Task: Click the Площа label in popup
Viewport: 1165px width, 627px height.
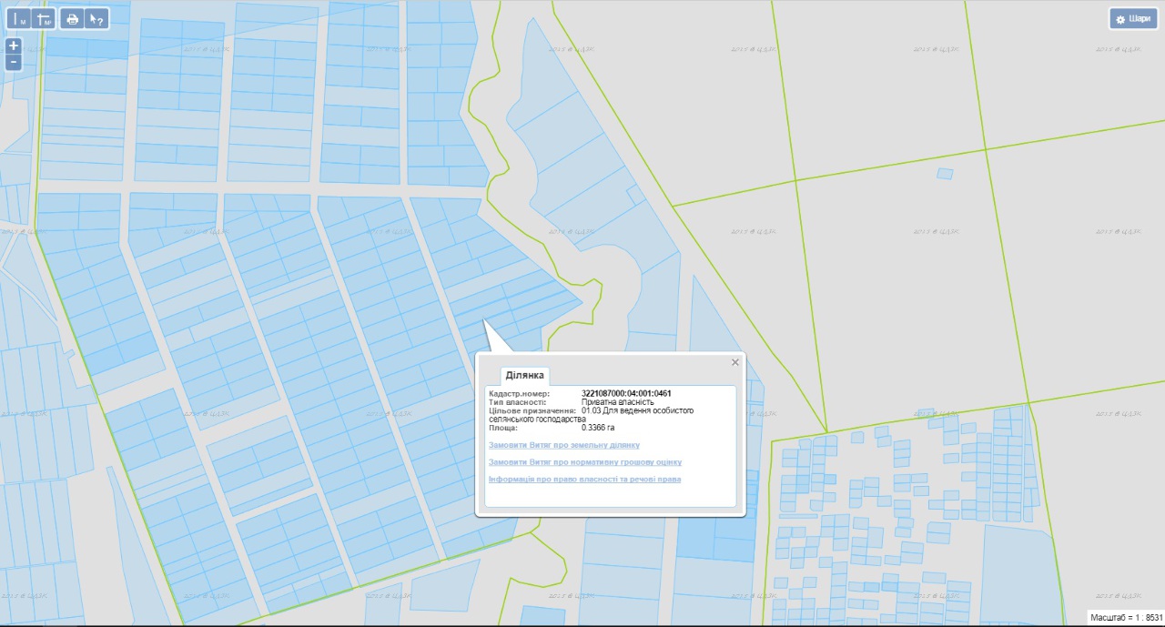Action: click(503, 427)
